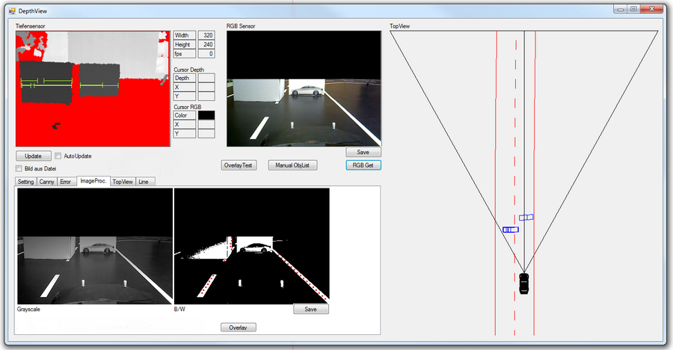Select the lower-left blue object box in TopView
Screen dimensions: 673x350
tap(511, 230)
